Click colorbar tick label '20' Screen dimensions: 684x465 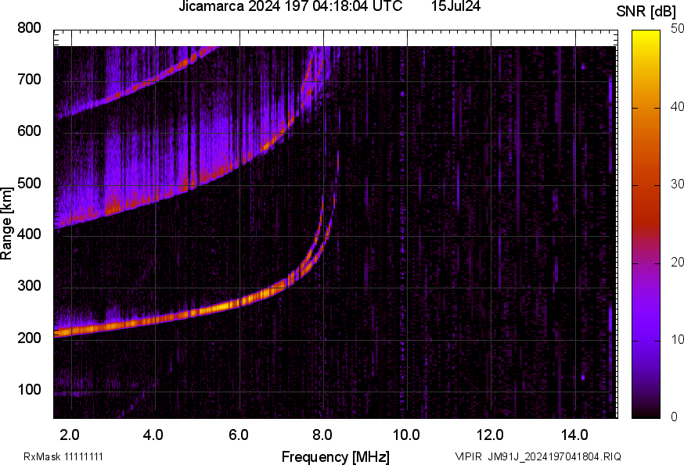point(677,262)
